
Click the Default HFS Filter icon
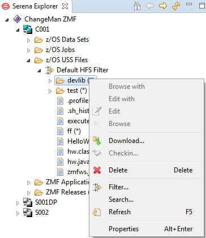pyautogui.click(x=49, y=70)
